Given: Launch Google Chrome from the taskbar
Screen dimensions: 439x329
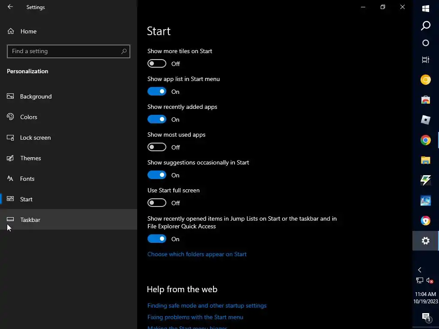Looking at the screenshot, I should click(426, 140).
